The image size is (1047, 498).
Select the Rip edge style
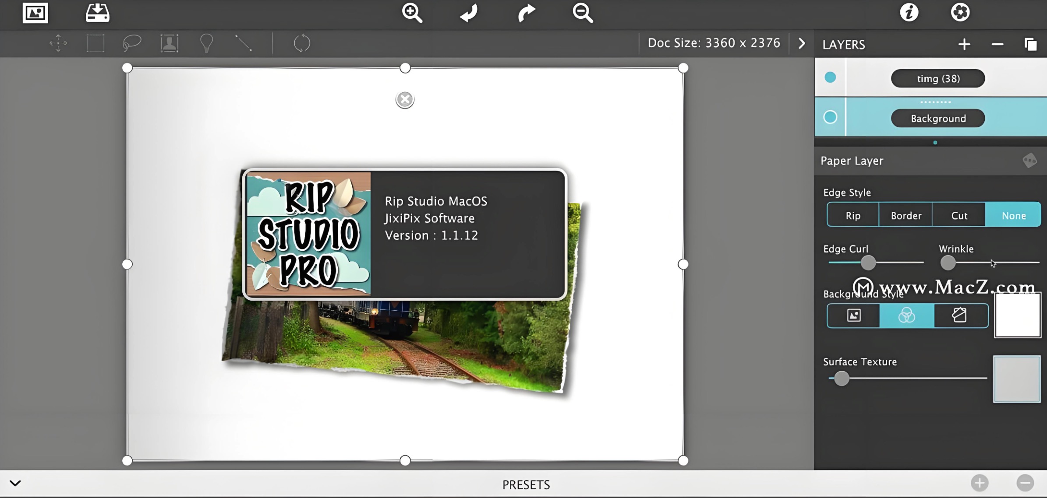pos(853,215)
